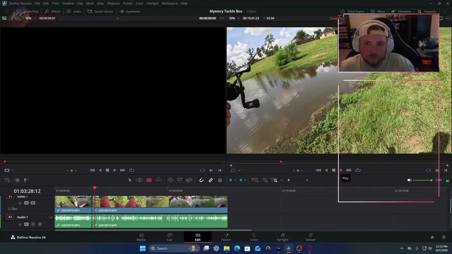
Task: Open the Inspector panel
Action: pyautogui.click(x=427, y=11)
